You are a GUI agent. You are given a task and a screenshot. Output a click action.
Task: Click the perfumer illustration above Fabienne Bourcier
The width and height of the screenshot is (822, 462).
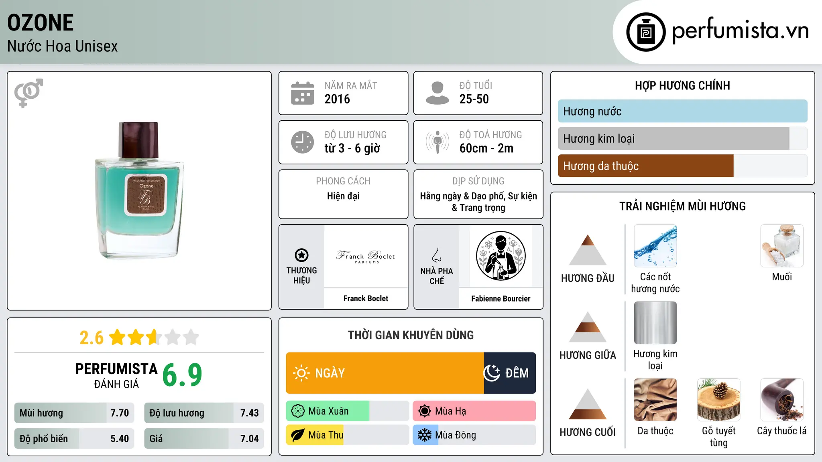(x=501, y=256)
